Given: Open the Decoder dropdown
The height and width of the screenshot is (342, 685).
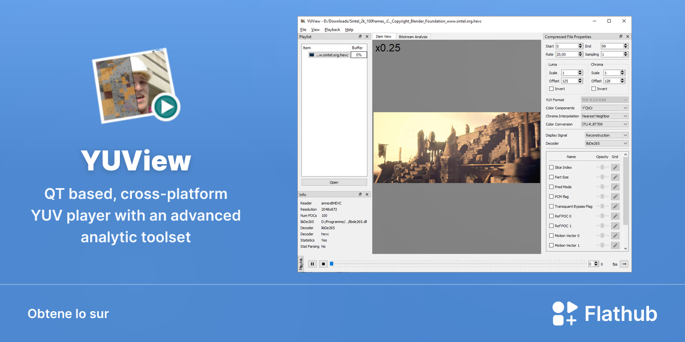Looking at the screenshot, I should point(607,143).
